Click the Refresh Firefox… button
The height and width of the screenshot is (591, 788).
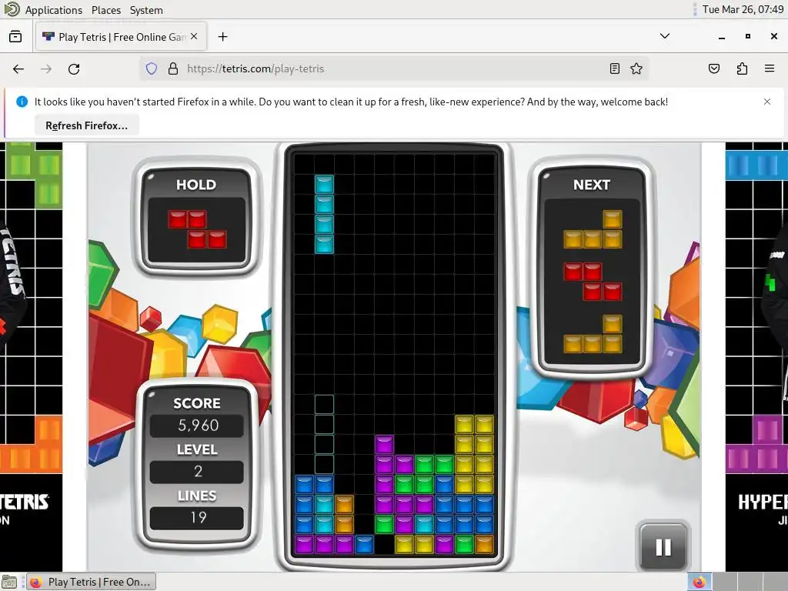tap(86, 125)
